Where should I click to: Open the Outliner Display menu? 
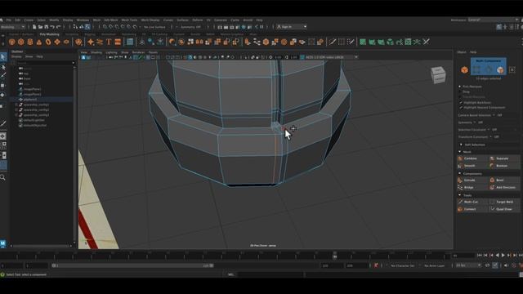point(16,56)
